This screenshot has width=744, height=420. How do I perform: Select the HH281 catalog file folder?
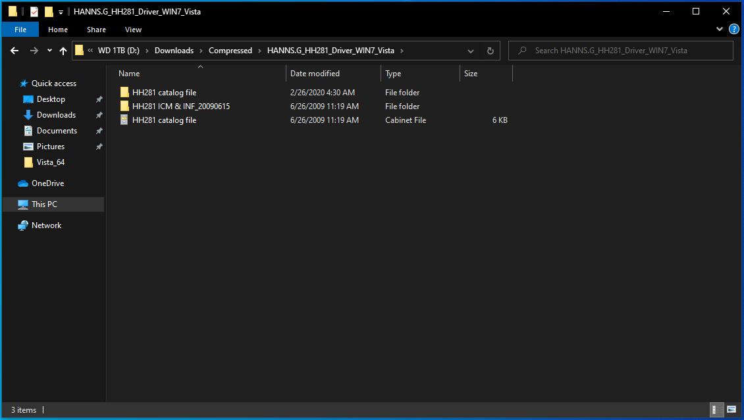164,92
